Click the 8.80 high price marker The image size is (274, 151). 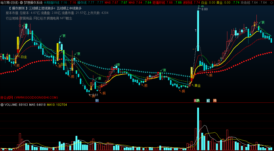pyautogui.click(x=204, y=9)
